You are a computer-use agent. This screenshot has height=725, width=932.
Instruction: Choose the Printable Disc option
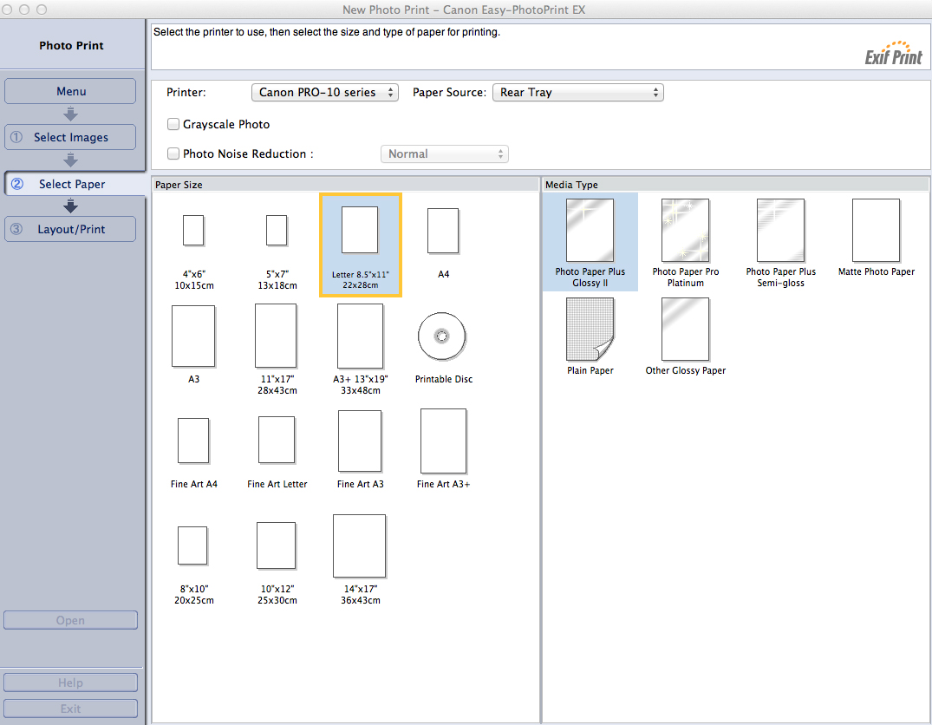click(442, 336)
